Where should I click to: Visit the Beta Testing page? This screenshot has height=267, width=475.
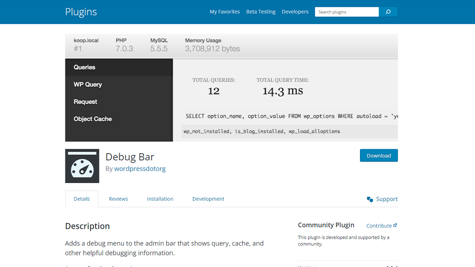[x=261, y=12]
